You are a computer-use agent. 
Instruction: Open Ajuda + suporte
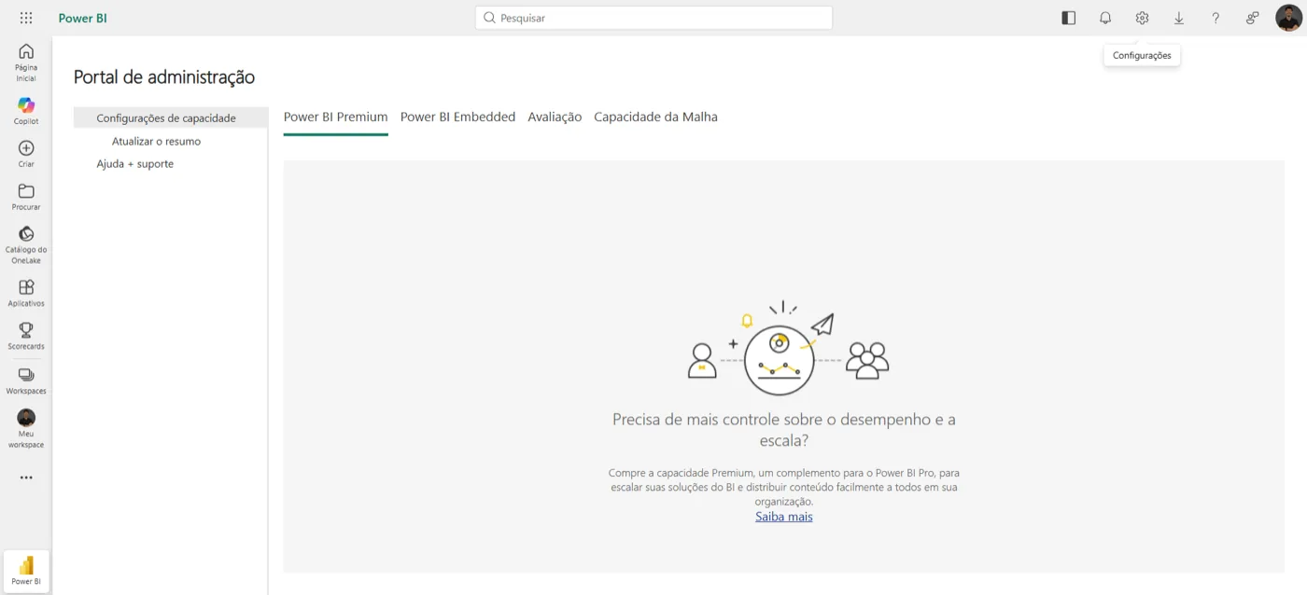(x=135, y=164)
